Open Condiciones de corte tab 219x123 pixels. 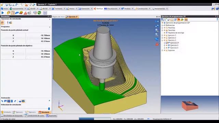pyautogui.click(x=34, y=115)
